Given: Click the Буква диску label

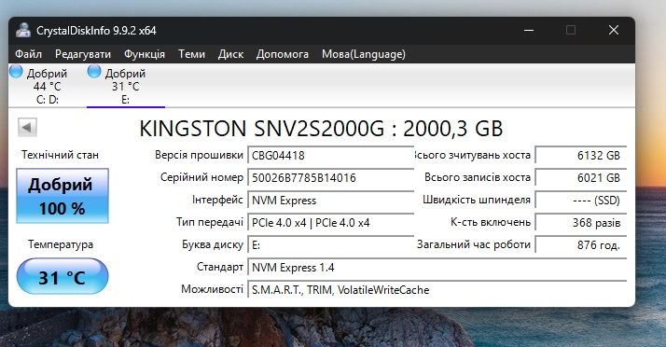Looking at the screenshot, I should click(213, 244).
